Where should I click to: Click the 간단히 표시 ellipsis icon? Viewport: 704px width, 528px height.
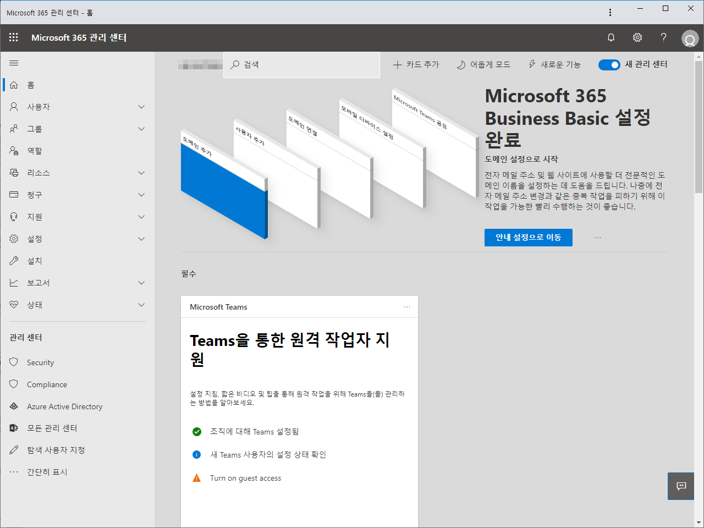[x=14, y=472]
